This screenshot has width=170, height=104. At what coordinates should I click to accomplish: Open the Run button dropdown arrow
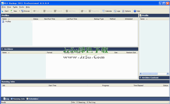coord(42,11)
